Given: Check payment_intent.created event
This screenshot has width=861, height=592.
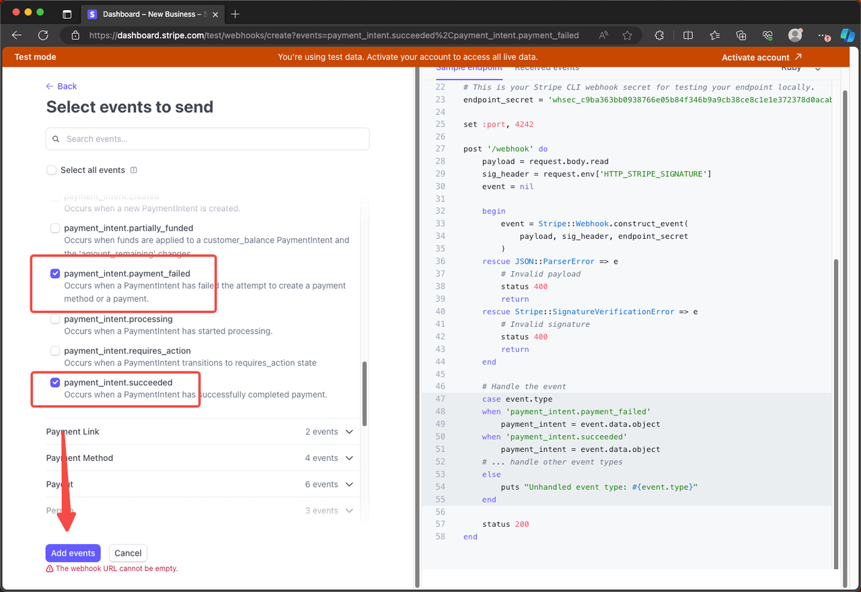Looking at the screenshot, I should tap(55, 198).
